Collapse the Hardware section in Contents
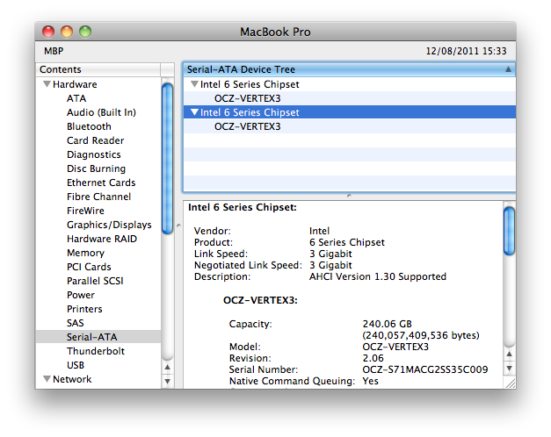 coord(47,84)
